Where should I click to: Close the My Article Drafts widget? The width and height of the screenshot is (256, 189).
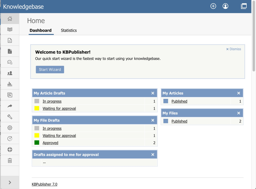153,93
